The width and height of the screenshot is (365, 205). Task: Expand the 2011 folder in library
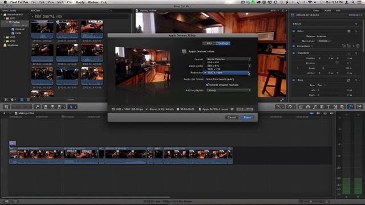[4, 37]
